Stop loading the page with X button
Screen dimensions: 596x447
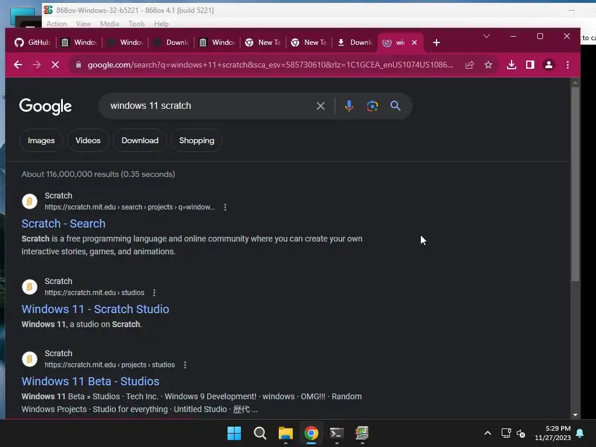[x=55, y=65]
